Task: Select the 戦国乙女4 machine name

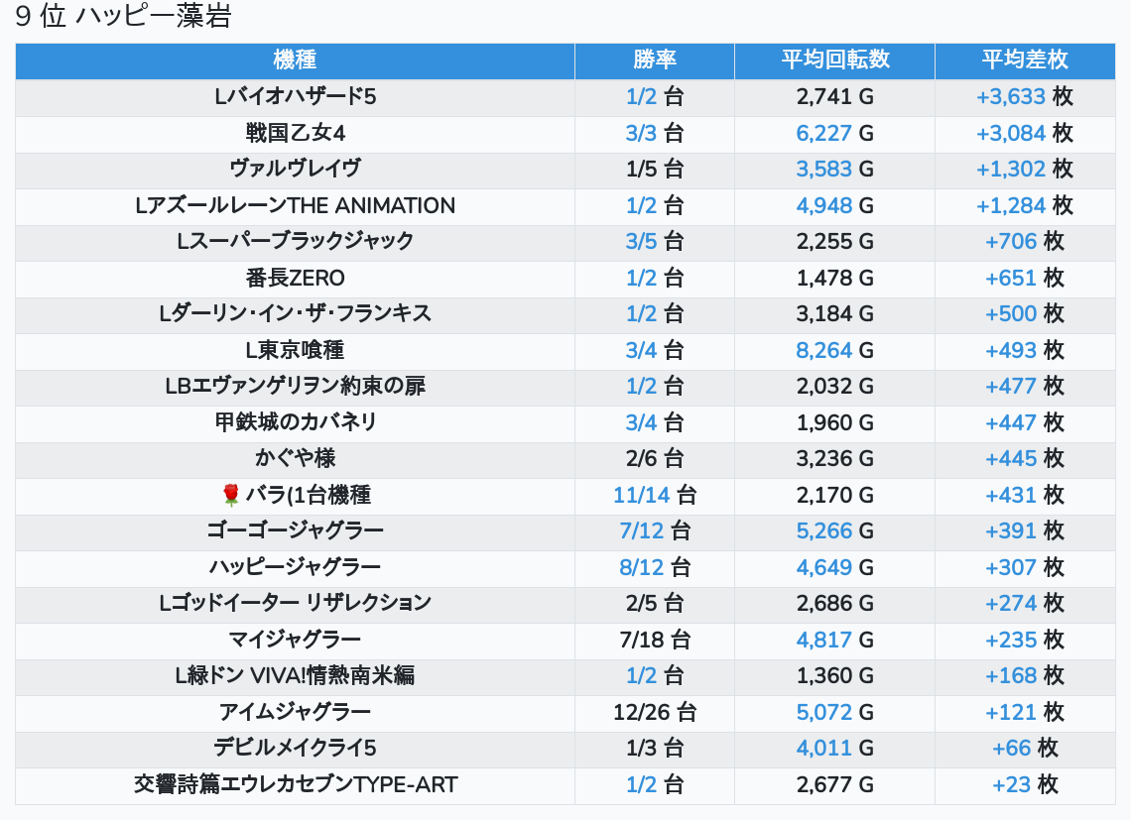Action: tap(295, 133)
